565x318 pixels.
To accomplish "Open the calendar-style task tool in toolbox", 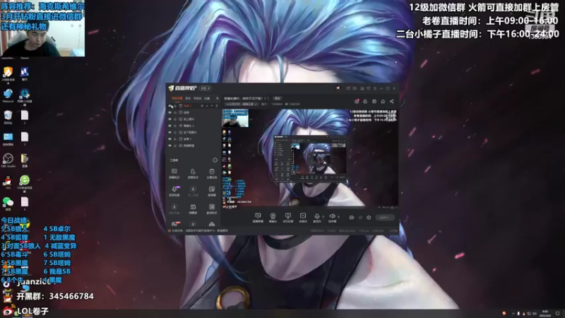I will pyautogui.click(x=212, y=173).
